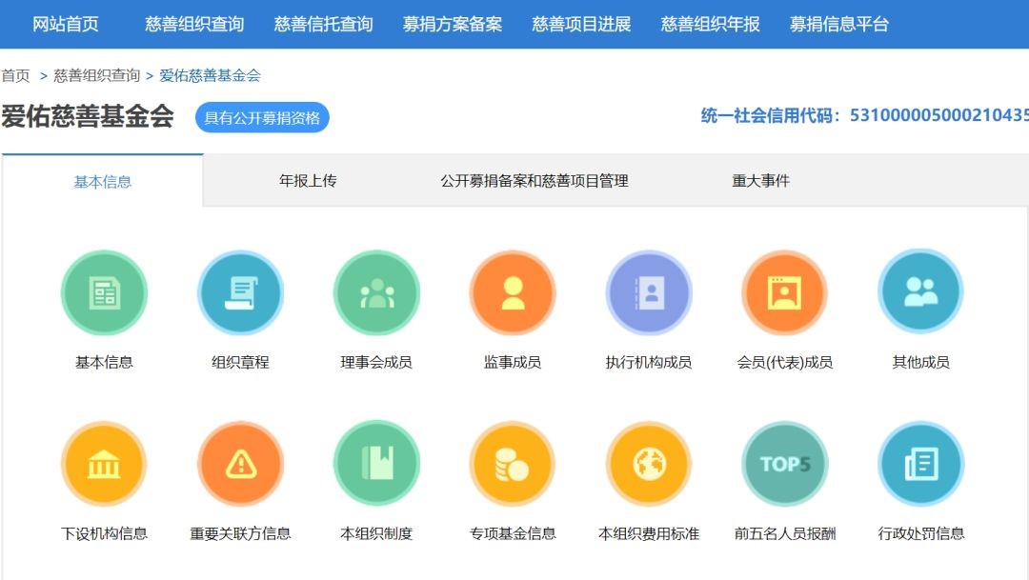The height and width of the screenshot is (580, 1029).
Task: Click the 会员(代表)成员 label text
Action: pyautogui.click(x=784, y=362)
